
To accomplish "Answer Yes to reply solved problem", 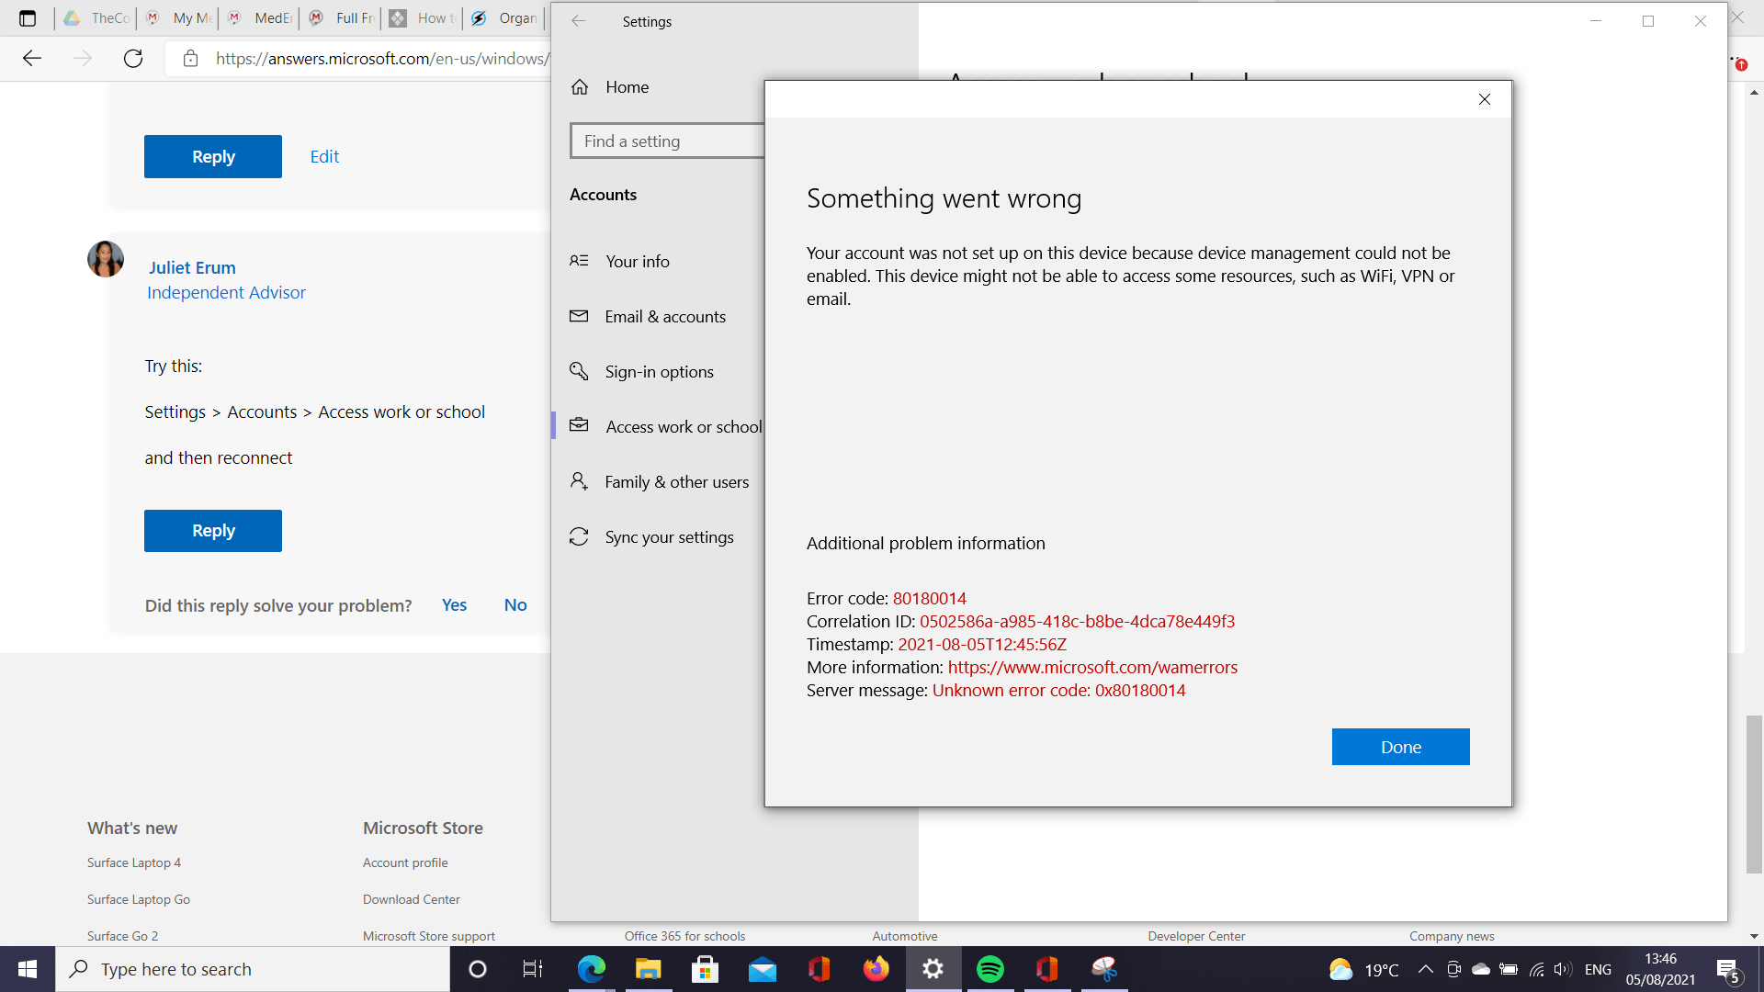I will (454, 605).
